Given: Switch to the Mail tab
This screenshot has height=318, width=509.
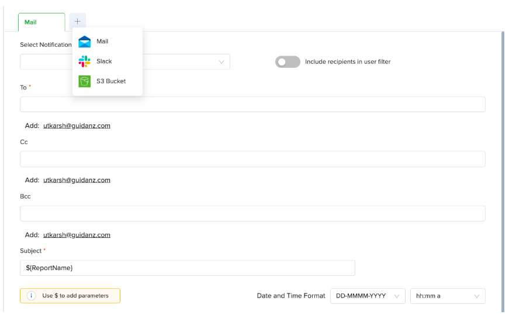Looking at the screenshot, I should pyautogui.click(x=41, y=22).
